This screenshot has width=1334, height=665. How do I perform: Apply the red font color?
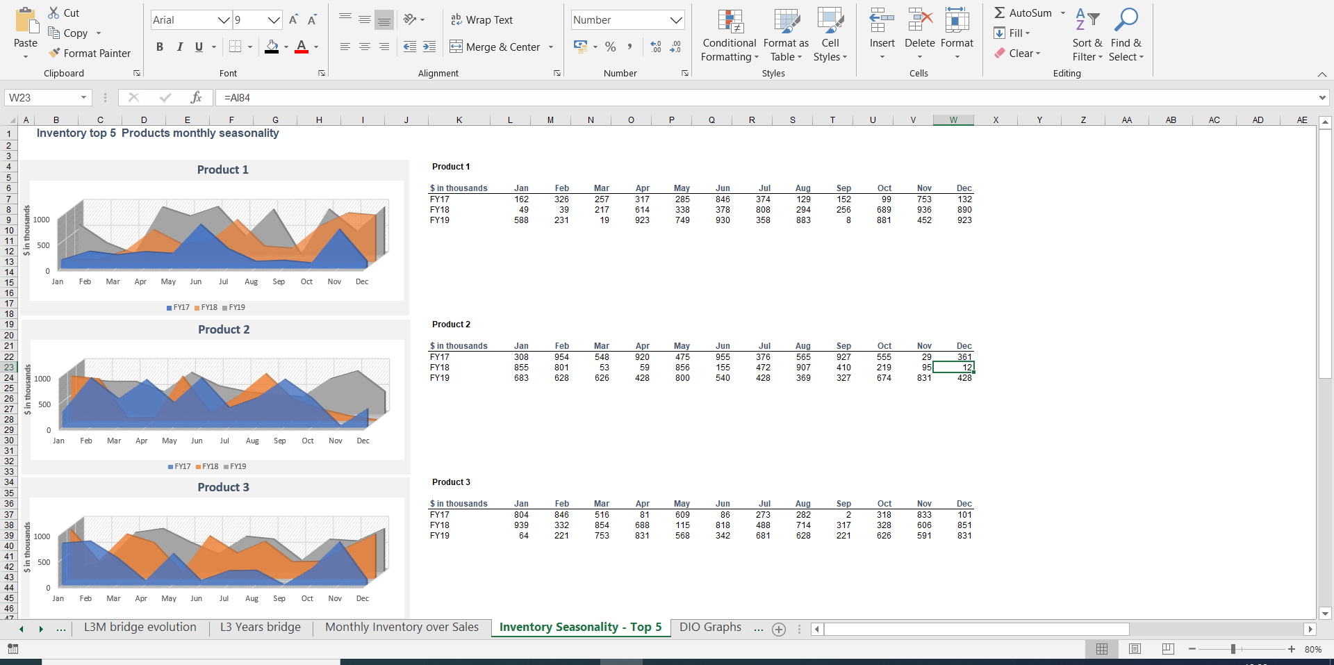(302, 47)
